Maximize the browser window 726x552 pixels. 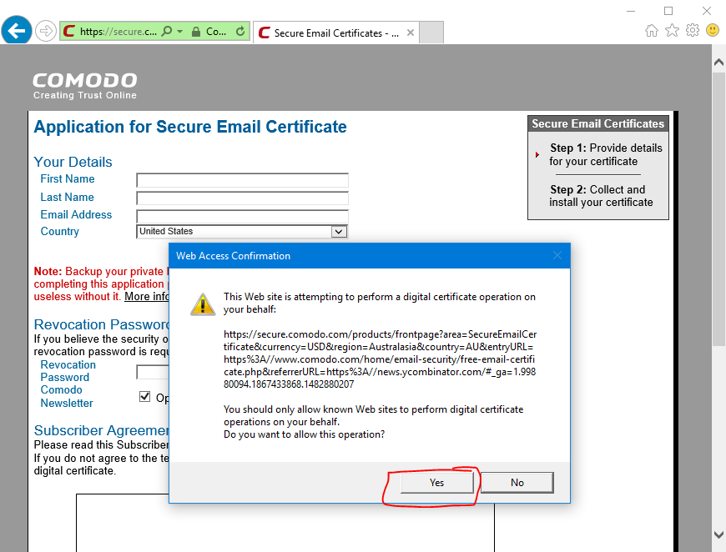point(668,11)
